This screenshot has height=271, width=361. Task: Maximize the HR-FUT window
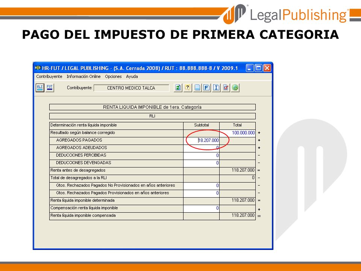tap(258, 68)
